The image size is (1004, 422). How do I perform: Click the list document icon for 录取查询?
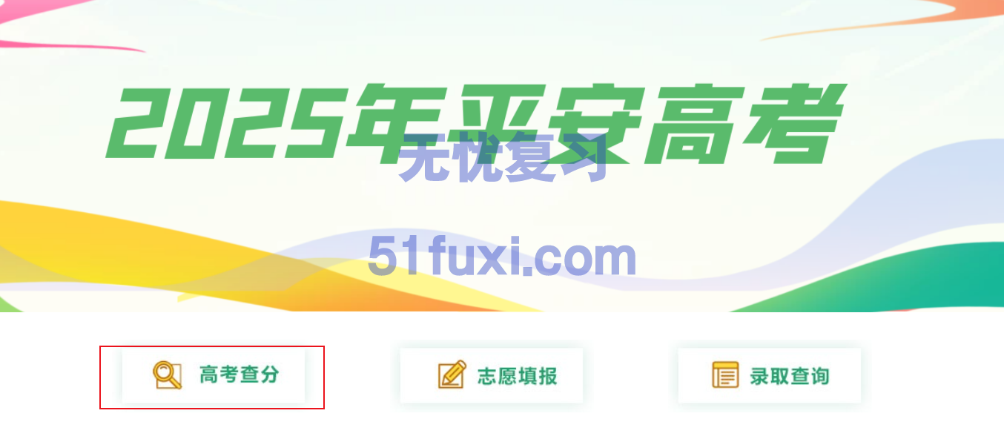point(725,375)
